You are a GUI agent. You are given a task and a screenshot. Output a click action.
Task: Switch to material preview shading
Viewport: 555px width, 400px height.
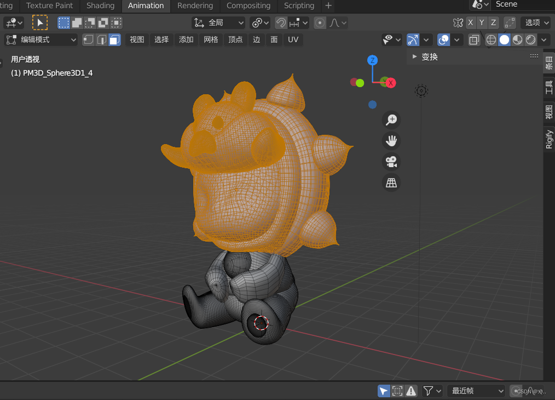[517, 39]
